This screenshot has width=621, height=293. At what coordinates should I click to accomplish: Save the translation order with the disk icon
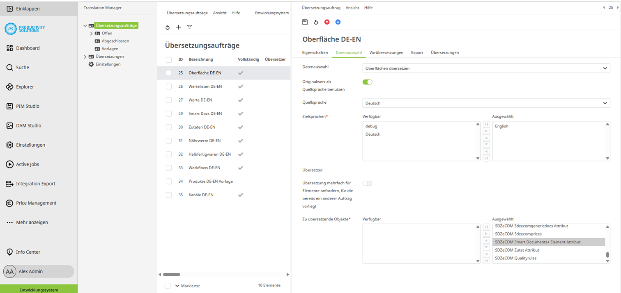click(x=305, y=22)
